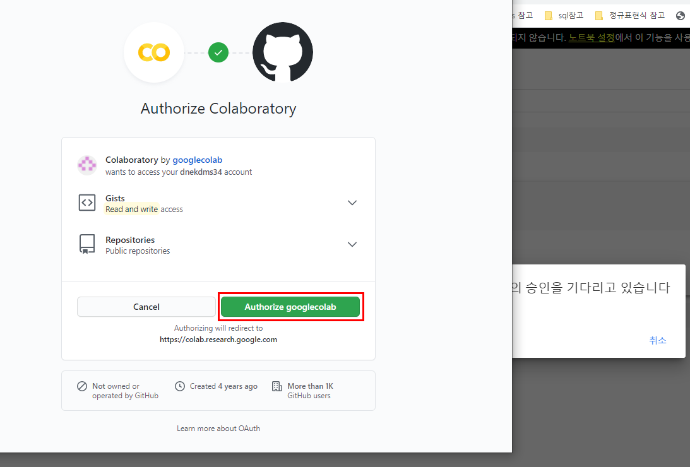
Task: Click the 승인을 기다리고 있습니다 dialog message
Action: click(x=591, y=288)
